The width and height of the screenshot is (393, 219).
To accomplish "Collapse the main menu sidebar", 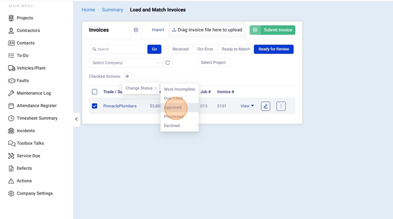I will [x=76, y=119].
